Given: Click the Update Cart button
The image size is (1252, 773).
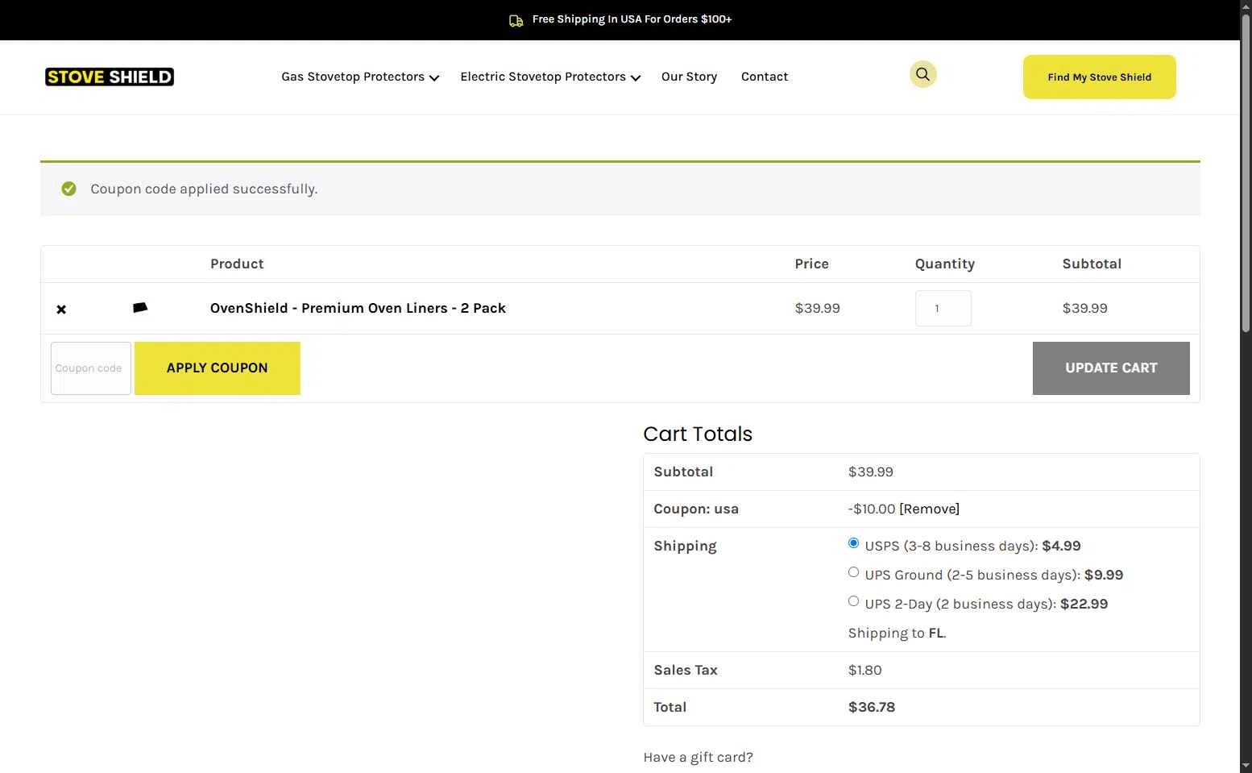Looking at the screenshot, I should click(1111, 368).
